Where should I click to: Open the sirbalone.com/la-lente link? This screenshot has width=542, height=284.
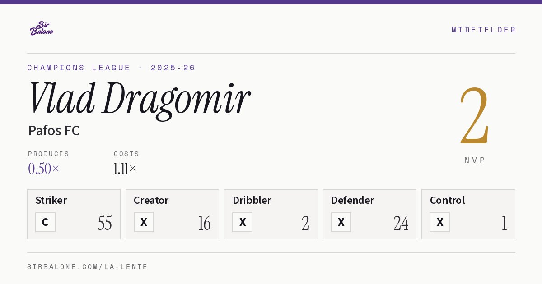coord(88,267)
